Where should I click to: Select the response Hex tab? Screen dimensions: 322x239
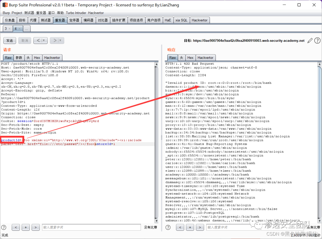coord(190,58)
